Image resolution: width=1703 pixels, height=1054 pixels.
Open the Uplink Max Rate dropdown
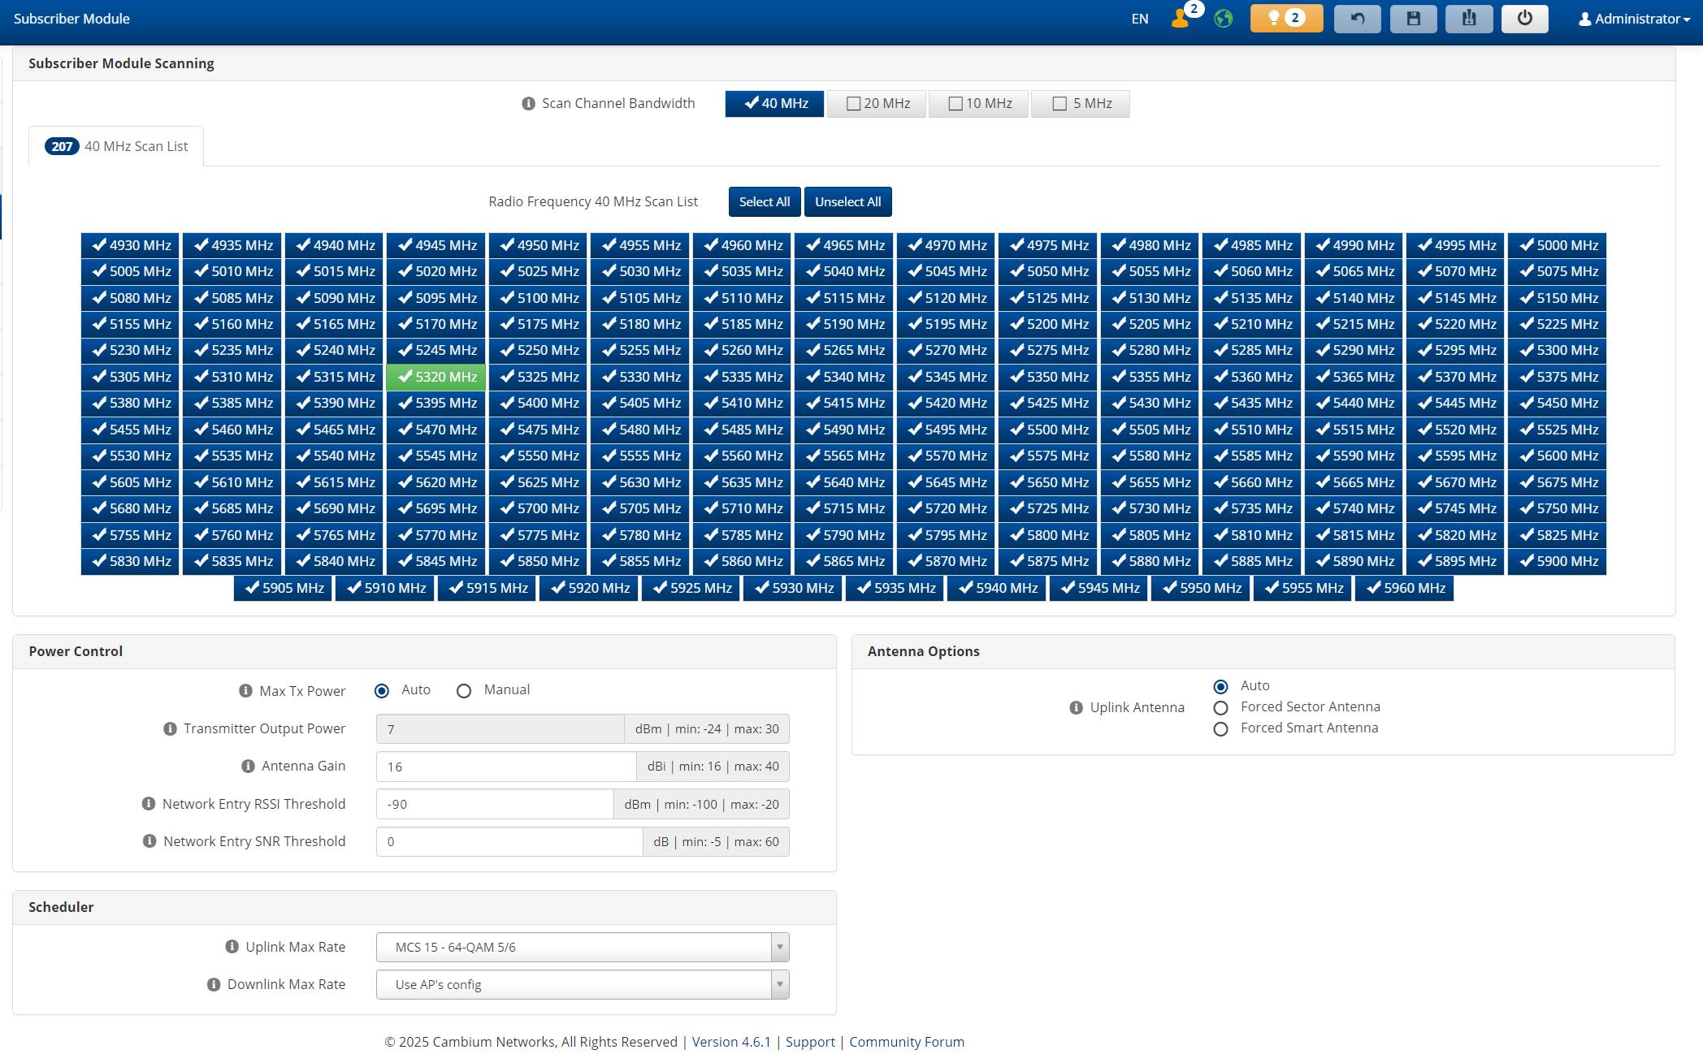click(x=582, y=947)
